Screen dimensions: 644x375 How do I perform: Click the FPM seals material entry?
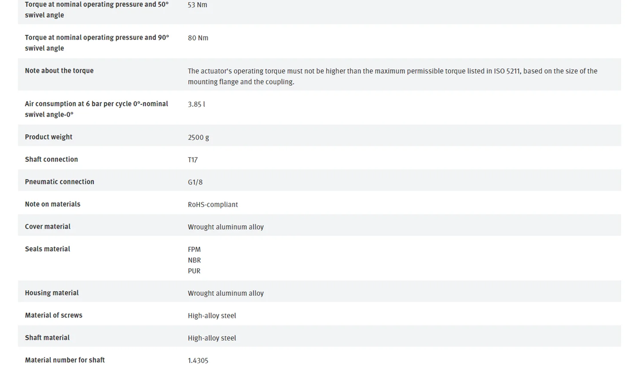click(x=194, y=249)
